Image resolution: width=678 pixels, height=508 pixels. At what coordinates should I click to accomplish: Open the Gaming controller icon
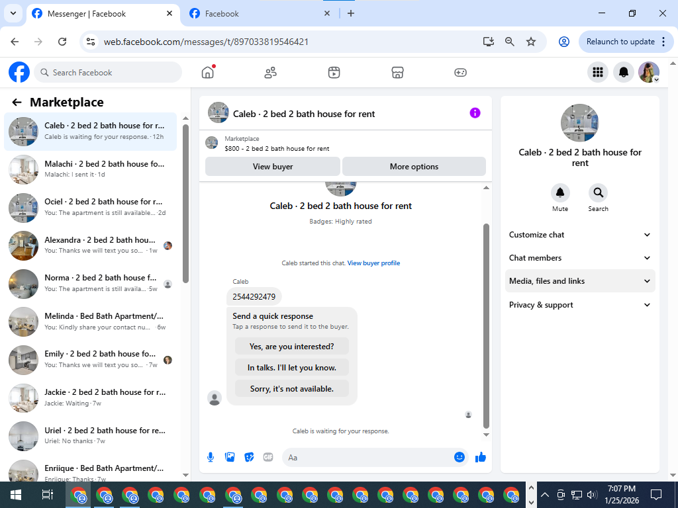pyautogui.click(x=460, y=73)
